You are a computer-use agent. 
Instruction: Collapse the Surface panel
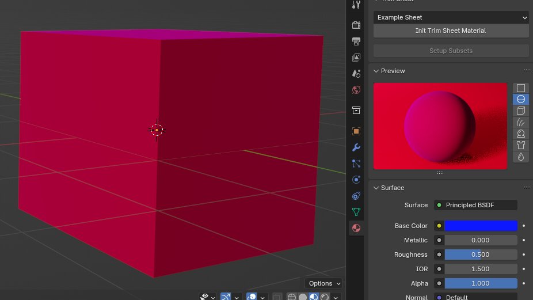point(376,188)
